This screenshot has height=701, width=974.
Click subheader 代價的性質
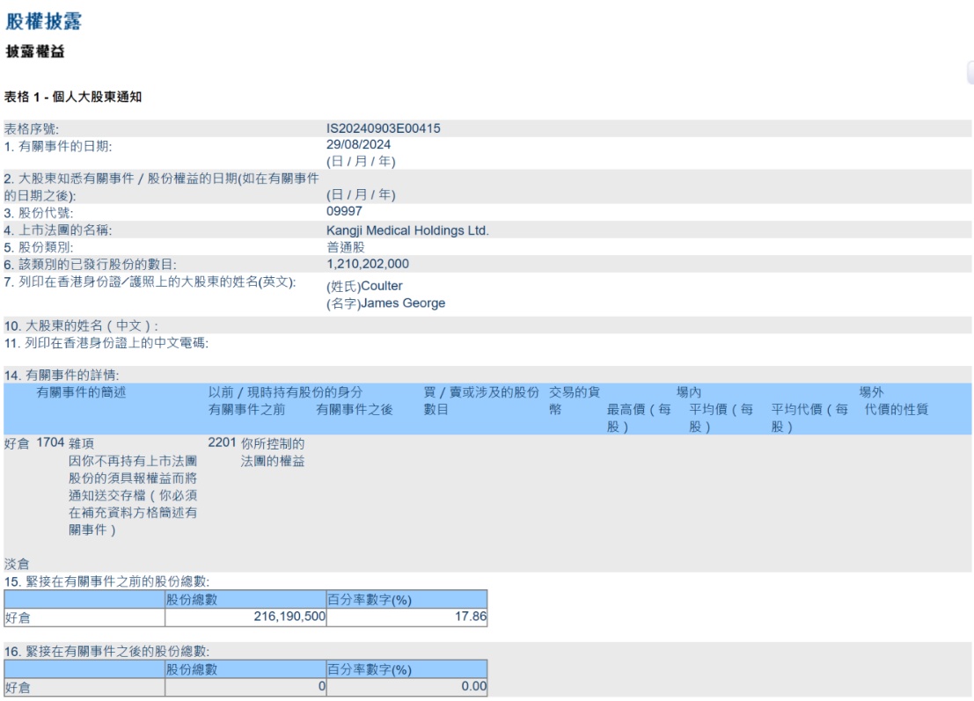tap(897, 410)
